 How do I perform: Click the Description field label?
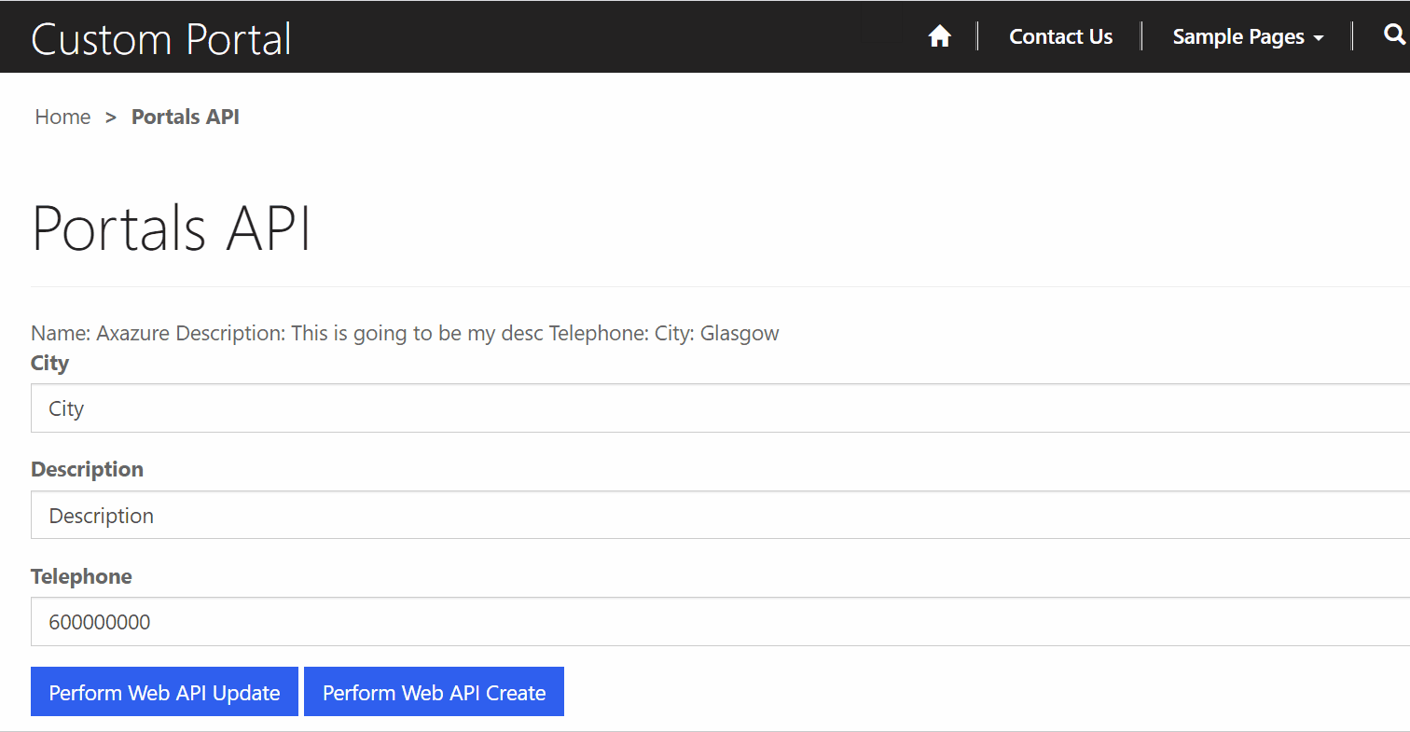[x=87, y=469]
